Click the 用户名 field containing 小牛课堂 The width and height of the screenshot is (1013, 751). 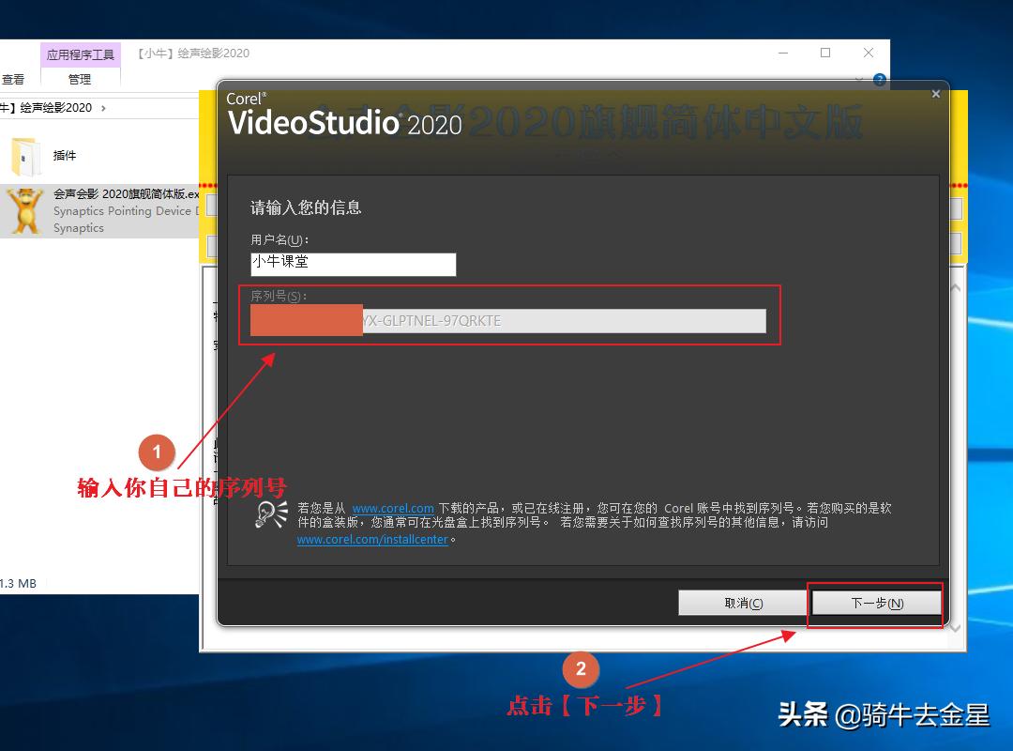point(353,264)
